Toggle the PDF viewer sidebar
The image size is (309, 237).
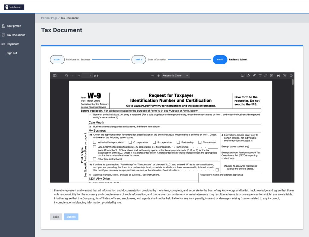[55, 75]
